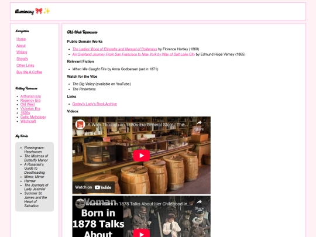Click The Big Valley list entry

(102, 84)
